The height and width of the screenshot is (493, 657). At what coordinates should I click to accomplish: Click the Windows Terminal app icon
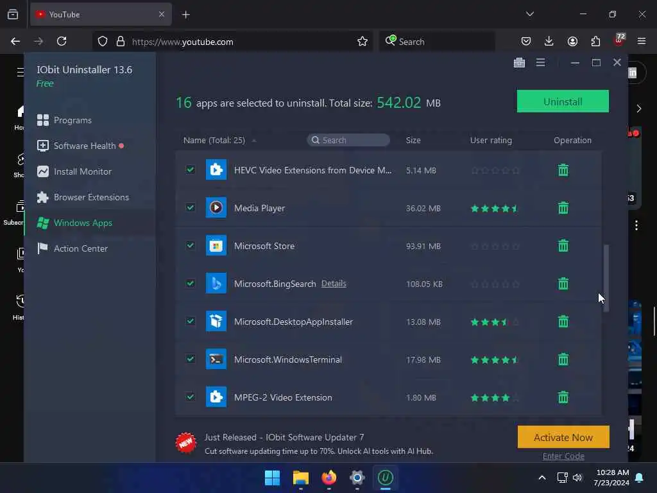(x=216, y=359)
